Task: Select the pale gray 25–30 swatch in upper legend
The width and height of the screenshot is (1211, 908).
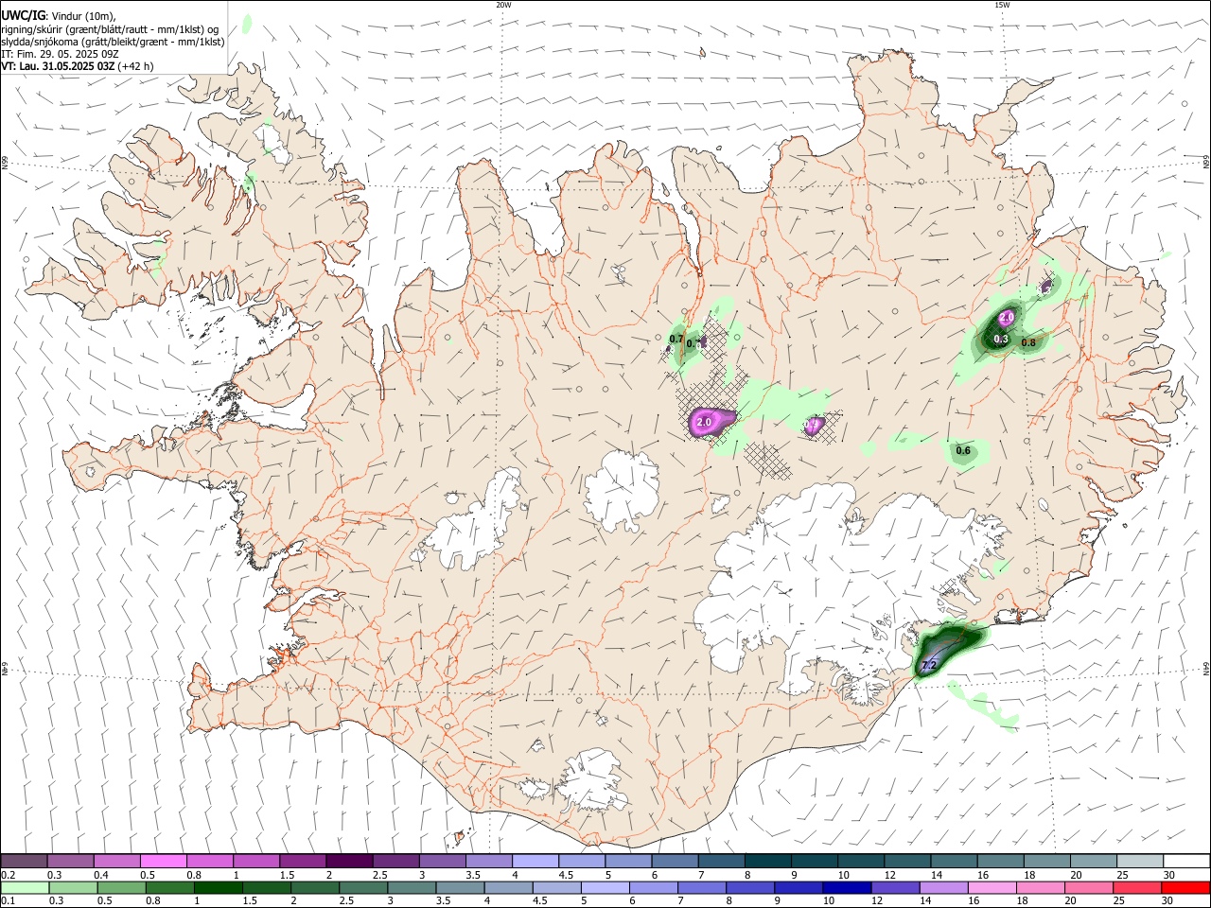Action: pos(1140,862)
